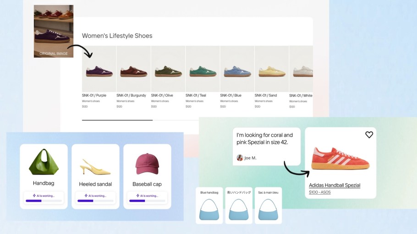Click the AI lightning icon on Handbag card
This screenshot has width=417, height=234.
[34, 196]
